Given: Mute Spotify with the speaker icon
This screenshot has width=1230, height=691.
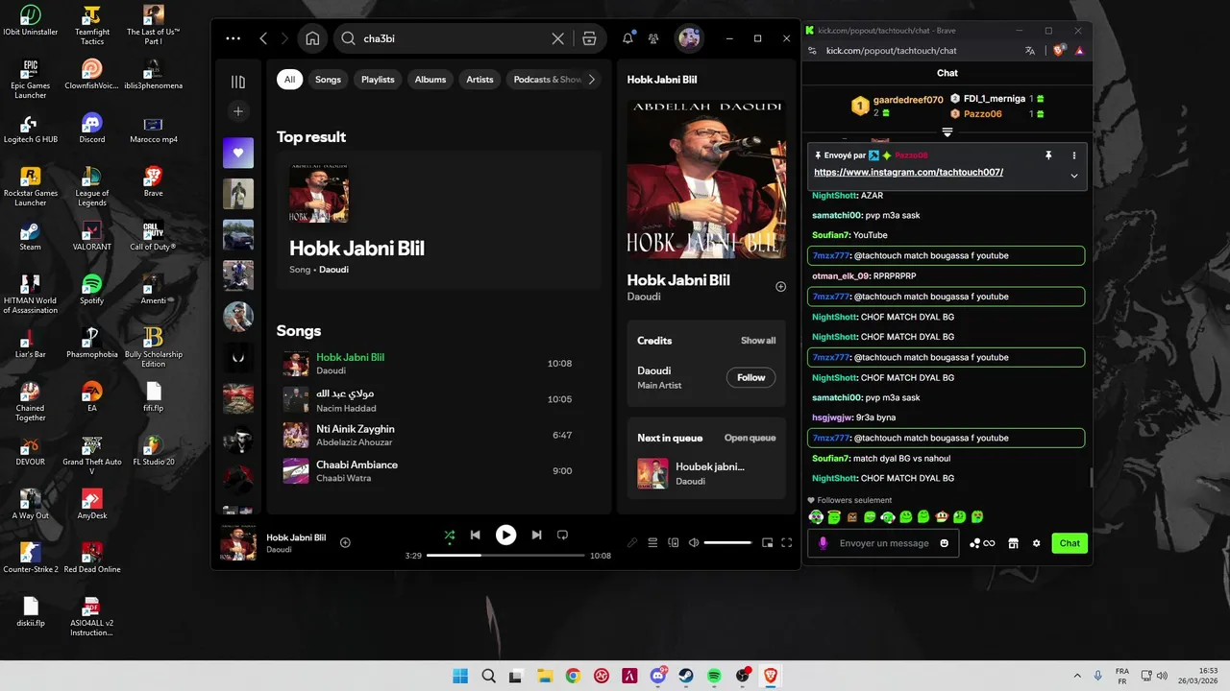Looking at the screenshot, I should click(x=694, y=543).
